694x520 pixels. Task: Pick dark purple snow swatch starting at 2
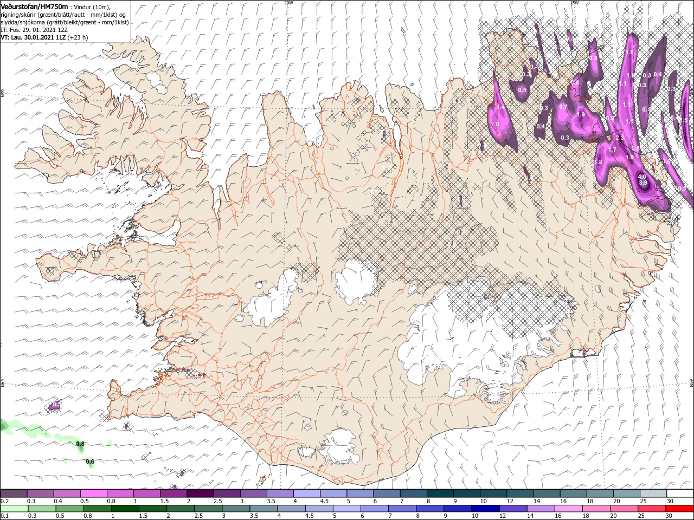click(201, 493)
